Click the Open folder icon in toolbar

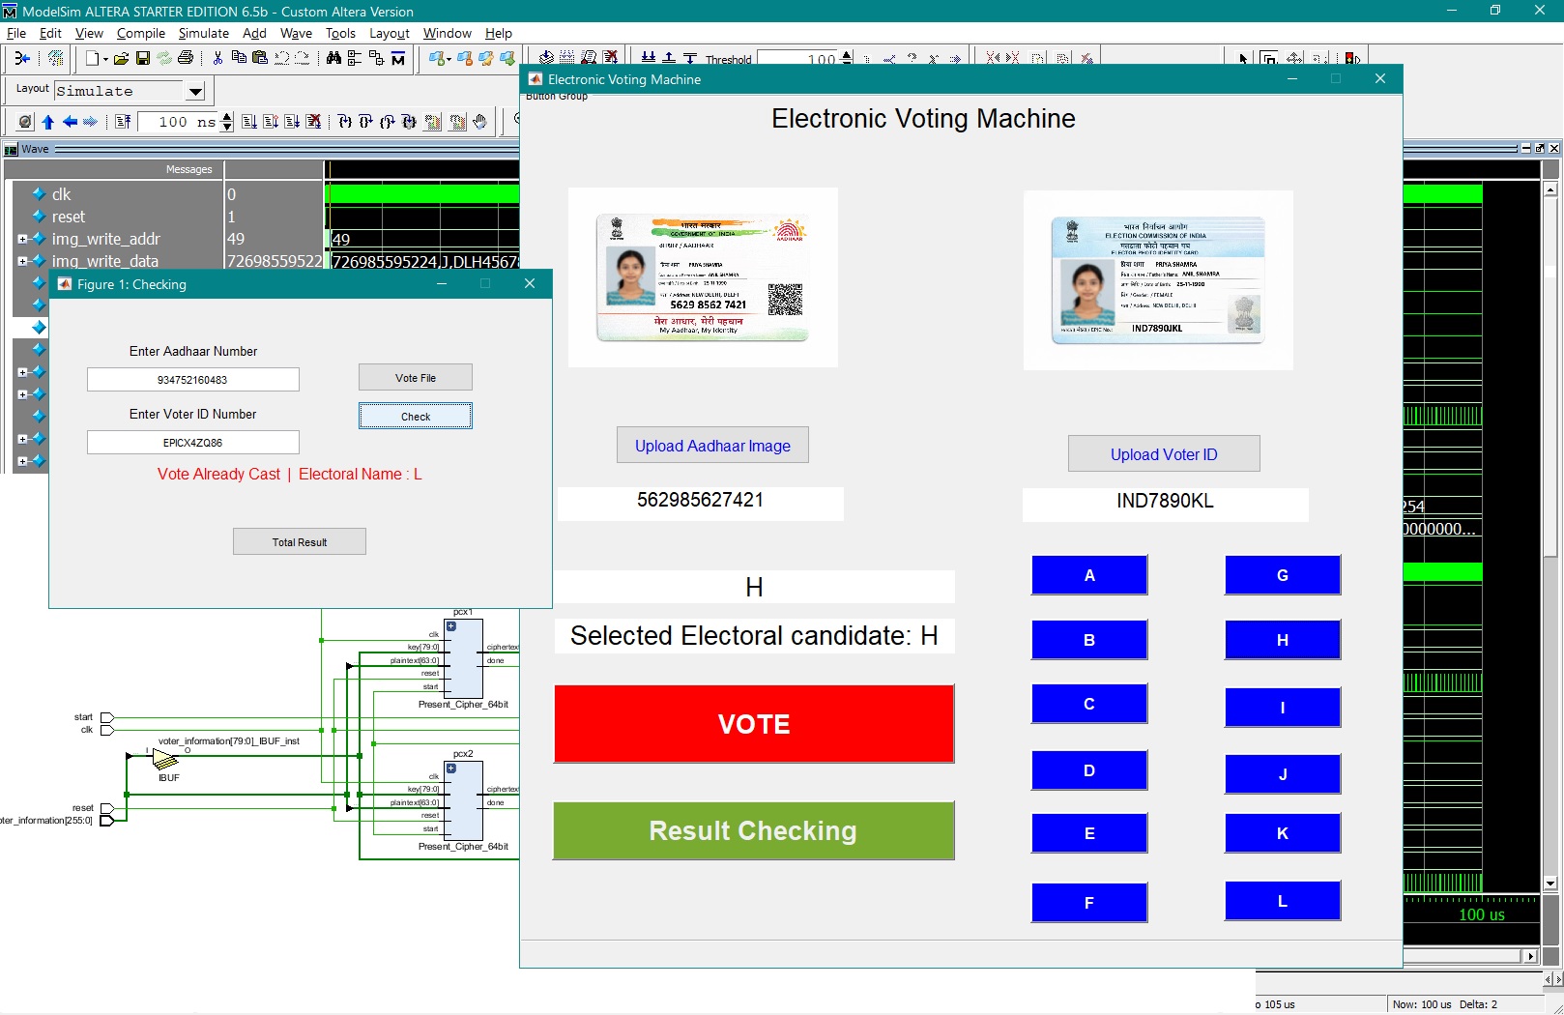[x=121, y=59]
